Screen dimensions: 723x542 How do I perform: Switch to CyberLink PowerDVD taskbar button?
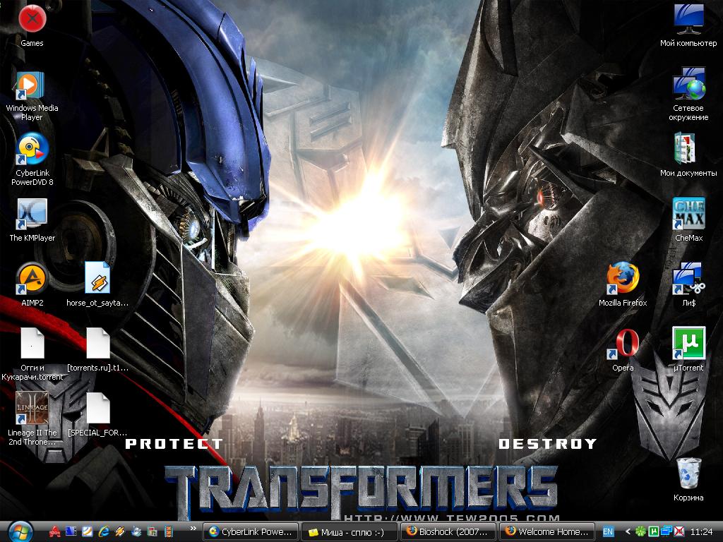[250, 531]
